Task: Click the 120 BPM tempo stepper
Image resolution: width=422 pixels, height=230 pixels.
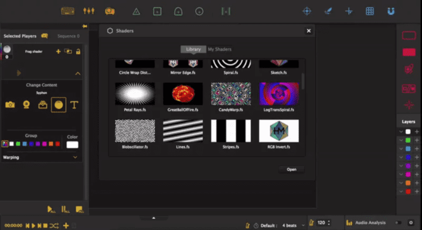Action: click(329, 223)
